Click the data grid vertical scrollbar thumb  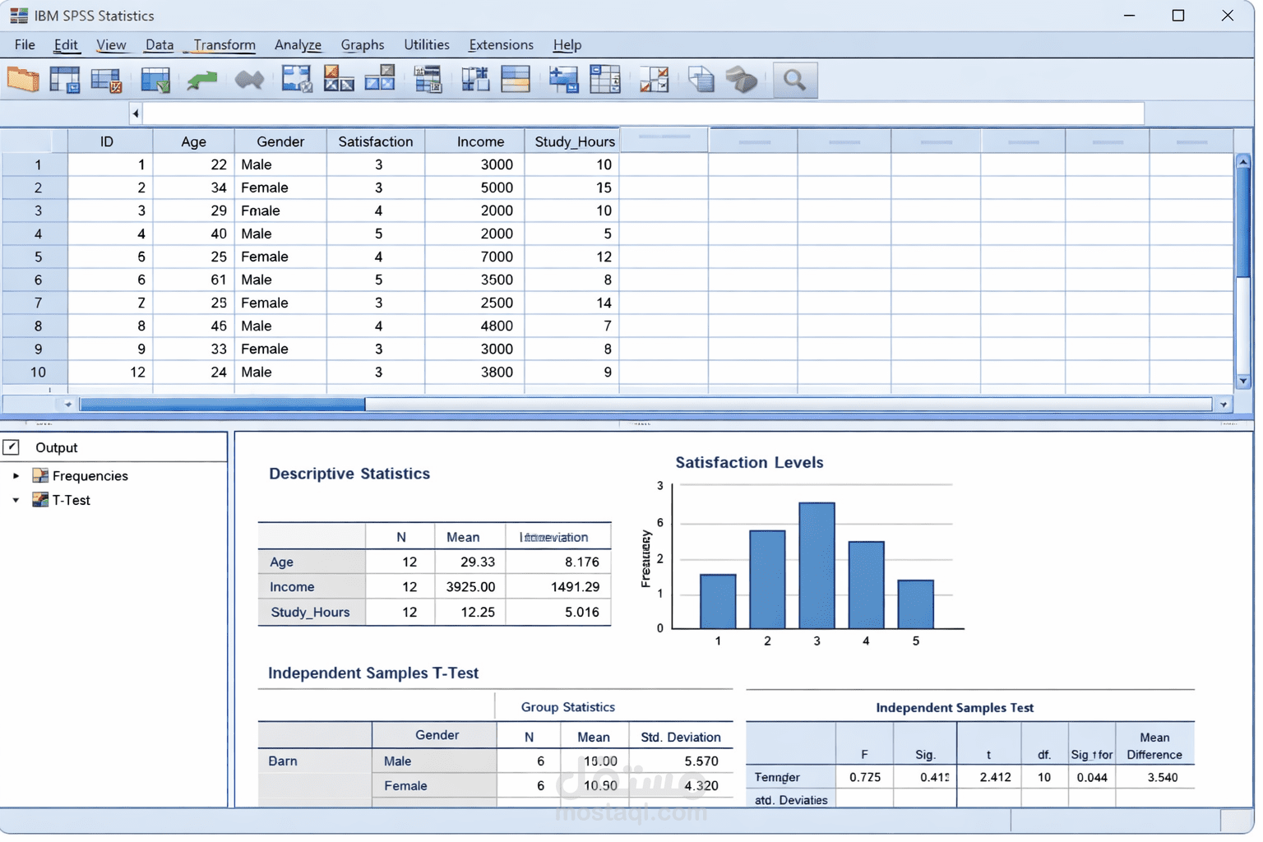(1243, 222)
